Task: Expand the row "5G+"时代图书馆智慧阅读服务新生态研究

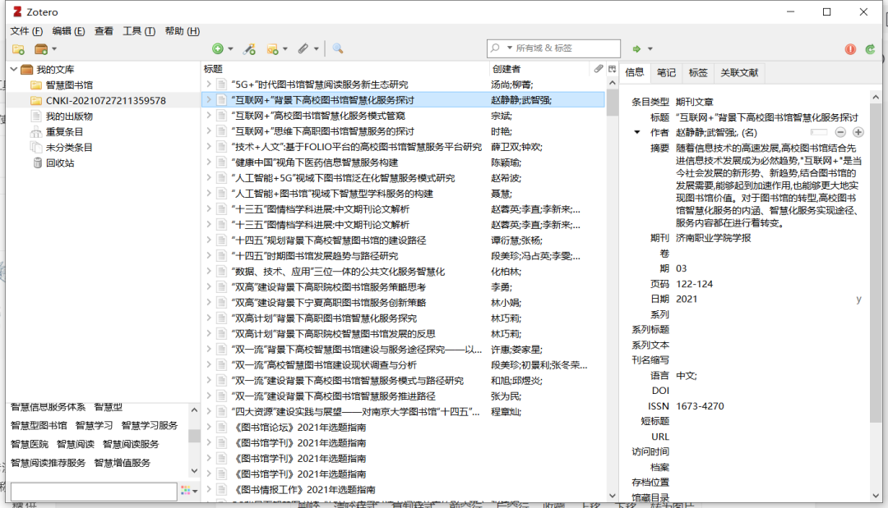Action: (208, 85)
